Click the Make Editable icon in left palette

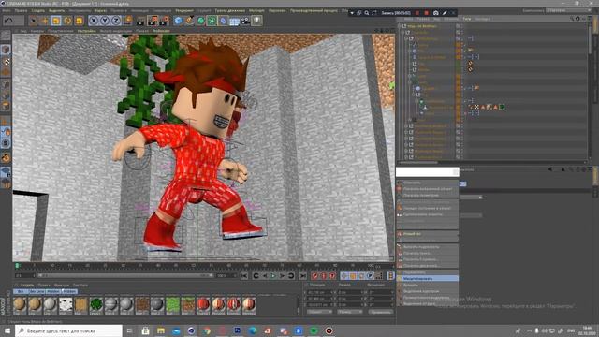pyautogui.click(x=6, y=36)
